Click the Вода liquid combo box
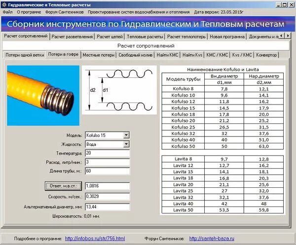This screenshot has width=296, height=245. [x=107, y=144]
